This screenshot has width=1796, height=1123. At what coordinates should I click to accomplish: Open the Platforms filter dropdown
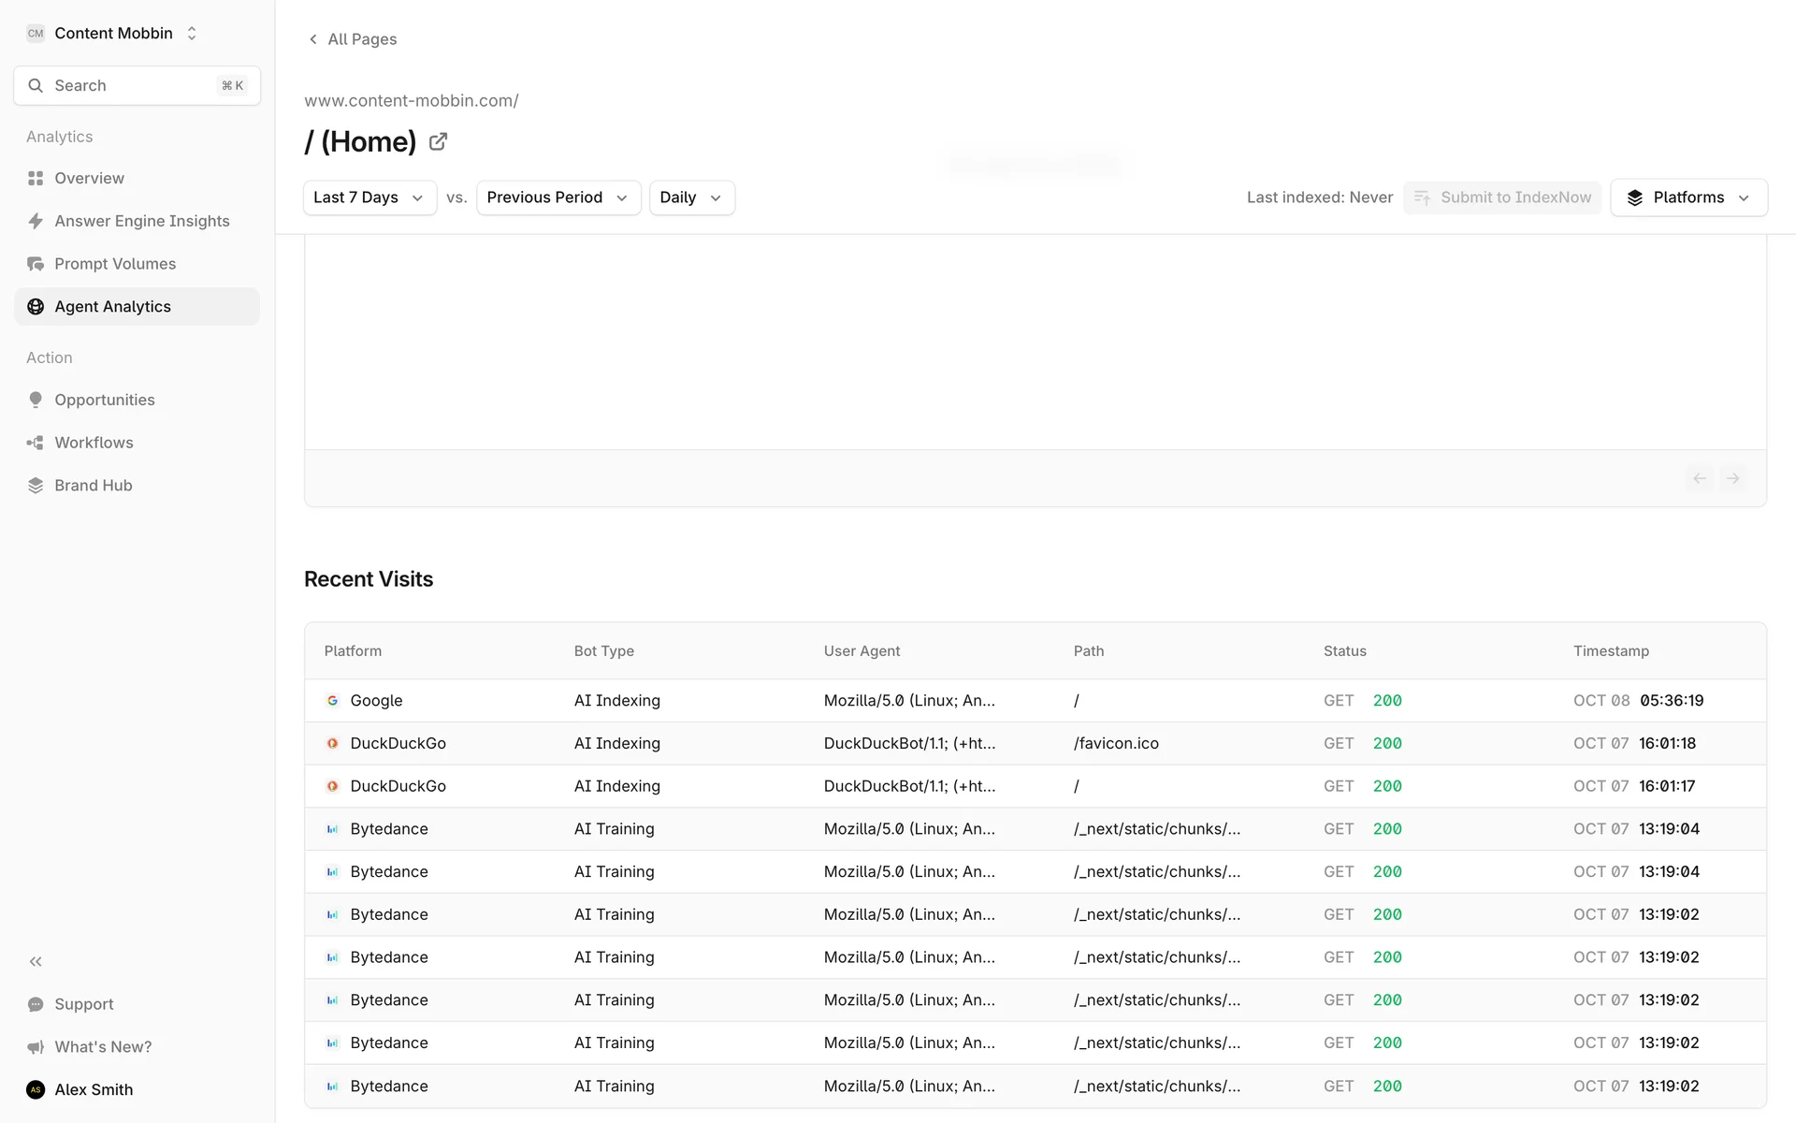[1688, 197]
